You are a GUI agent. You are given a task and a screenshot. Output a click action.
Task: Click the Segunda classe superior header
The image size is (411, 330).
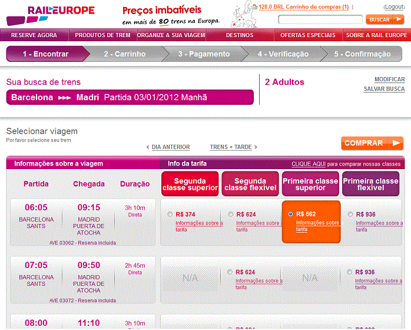pos(190,184)
